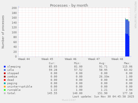
Task: Click the 100 y-axis tick label
Action: pyautogui.click(x=14, y=32)
